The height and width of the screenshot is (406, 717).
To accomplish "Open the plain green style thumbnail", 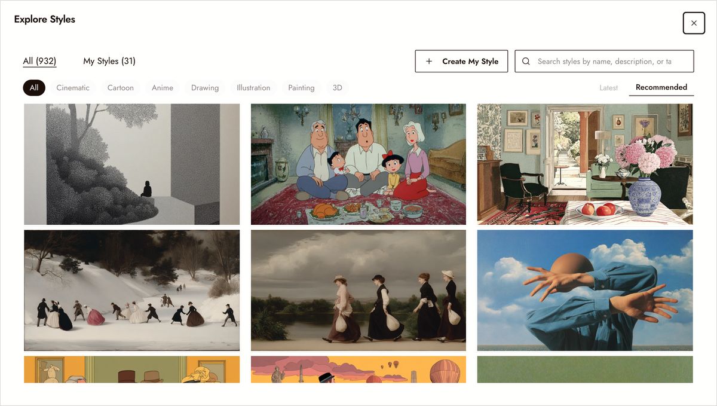I will (x=585, y=370).
